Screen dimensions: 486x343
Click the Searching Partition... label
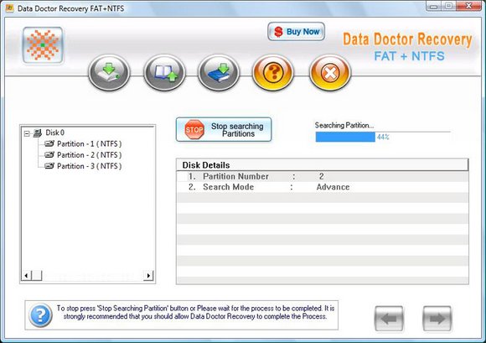pyautogui.click(x=344, y=125)
